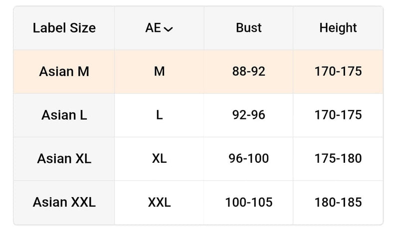Click the highlighted Asian M height cell

point(338,72)
